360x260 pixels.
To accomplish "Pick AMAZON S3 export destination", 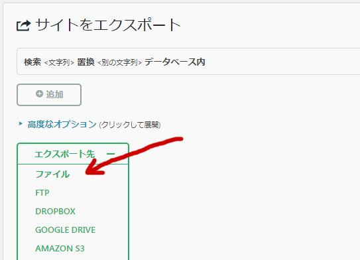I will point(60,249).
